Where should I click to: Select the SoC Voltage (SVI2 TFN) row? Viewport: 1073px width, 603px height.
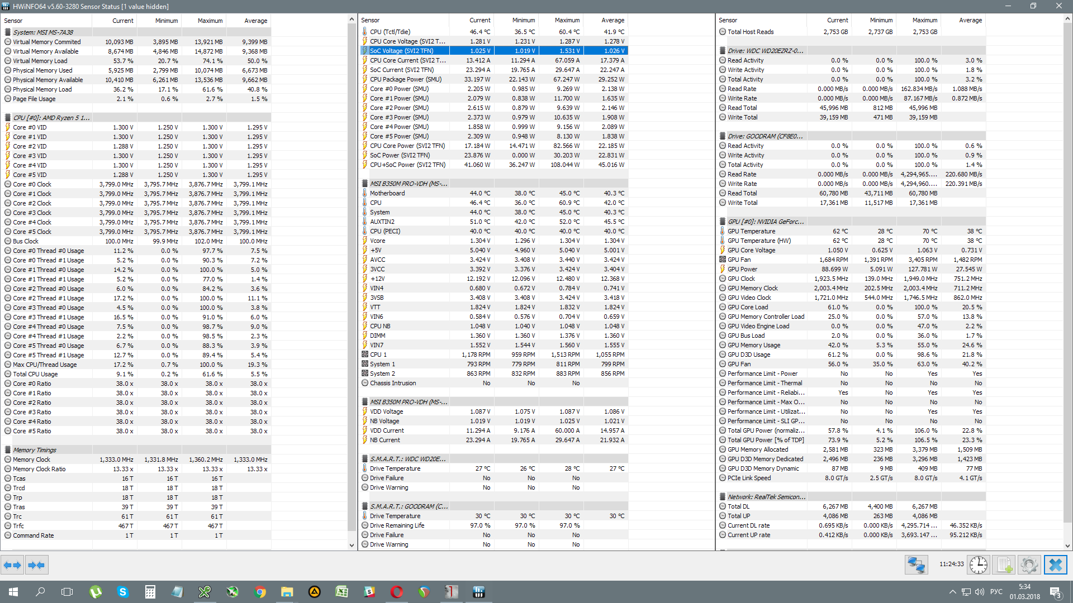coord(401,51)
